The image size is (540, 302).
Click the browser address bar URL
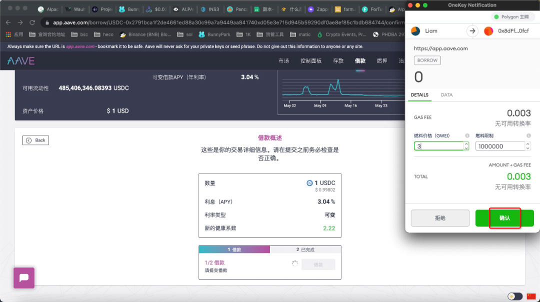pos(227,22)
